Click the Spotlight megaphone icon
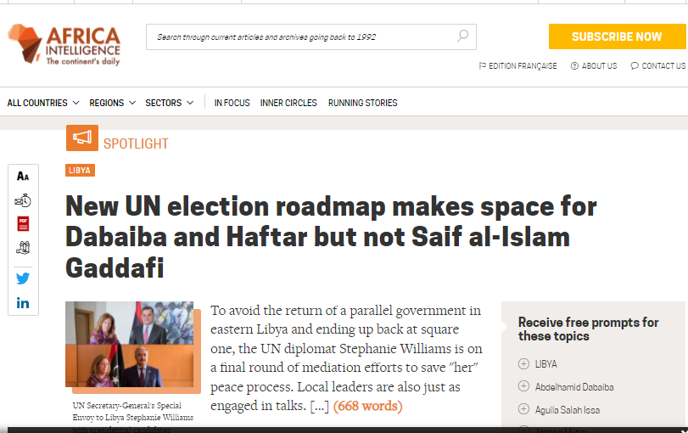The height and width of the screenshot is (433, 688). click(x=82, y=138)
